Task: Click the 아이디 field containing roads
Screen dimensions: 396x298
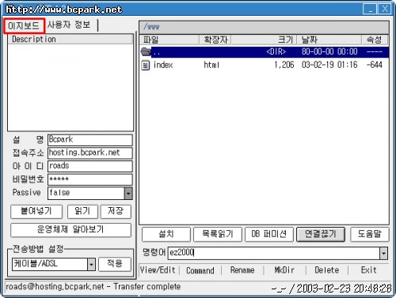Action: click(x=90, y=166)
